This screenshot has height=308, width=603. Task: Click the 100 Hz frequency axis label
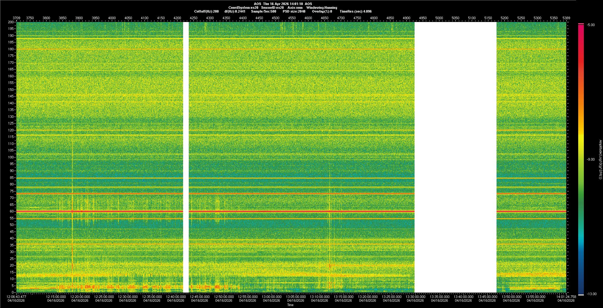pyautogui.click(x=11, y=157)
